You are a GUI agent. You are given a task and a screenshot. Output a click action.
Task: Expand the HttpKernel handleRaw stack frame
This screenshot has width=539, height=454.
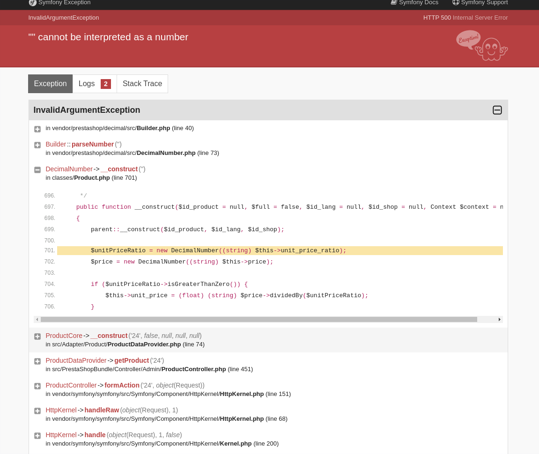pos(37,411)
